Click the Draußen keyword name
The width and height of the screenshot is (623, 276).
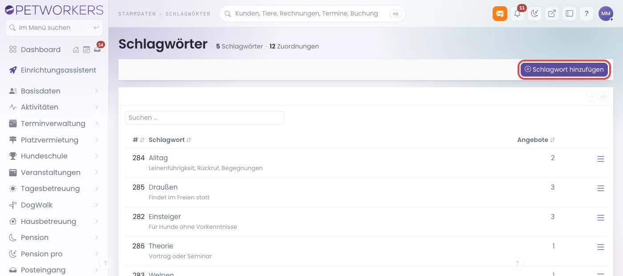[163, 187]
